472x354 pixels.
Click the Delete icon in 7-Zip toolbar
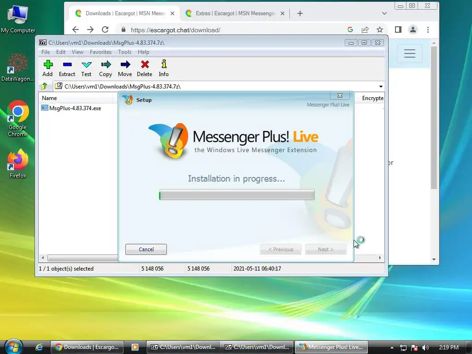pos(145,65)
